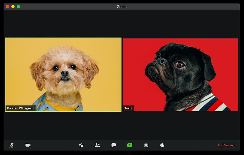
Task: Click the Karsten Winegeart name label
Action: (21, 108)
